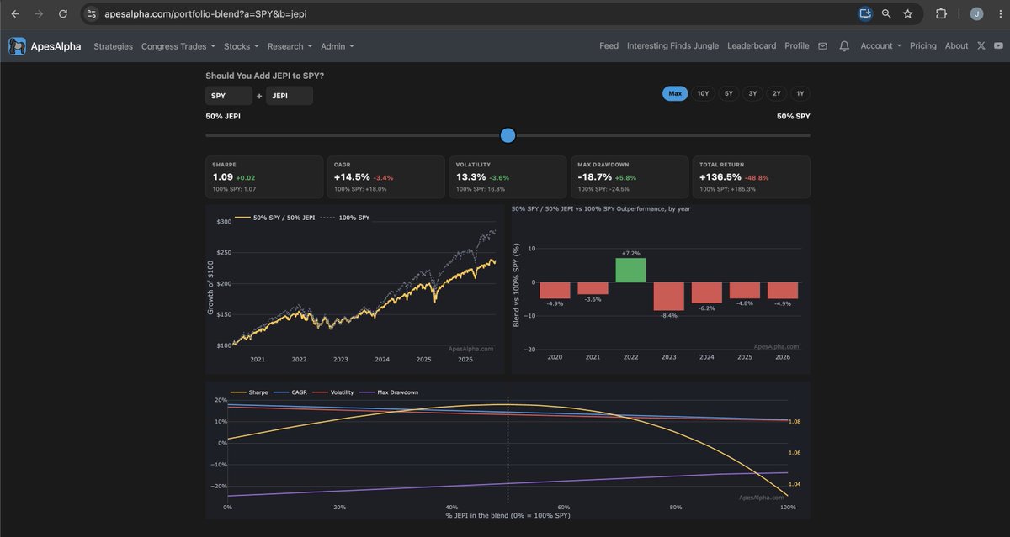
Task: Open the About page
Action: (956, 46)
